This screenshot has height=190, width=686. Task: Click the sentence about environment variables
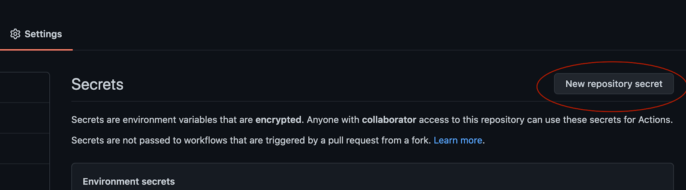[171, 120]
